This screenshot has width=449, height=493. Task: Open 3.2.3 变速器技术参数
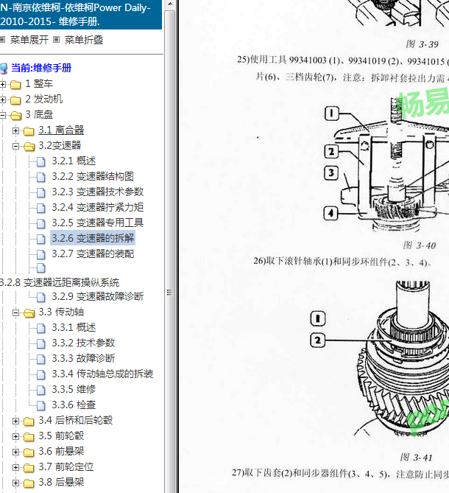98,192
